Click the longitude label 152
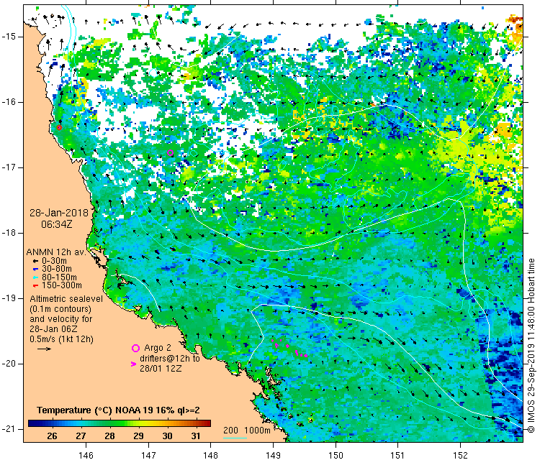540x460 pixels. point(461,455)
